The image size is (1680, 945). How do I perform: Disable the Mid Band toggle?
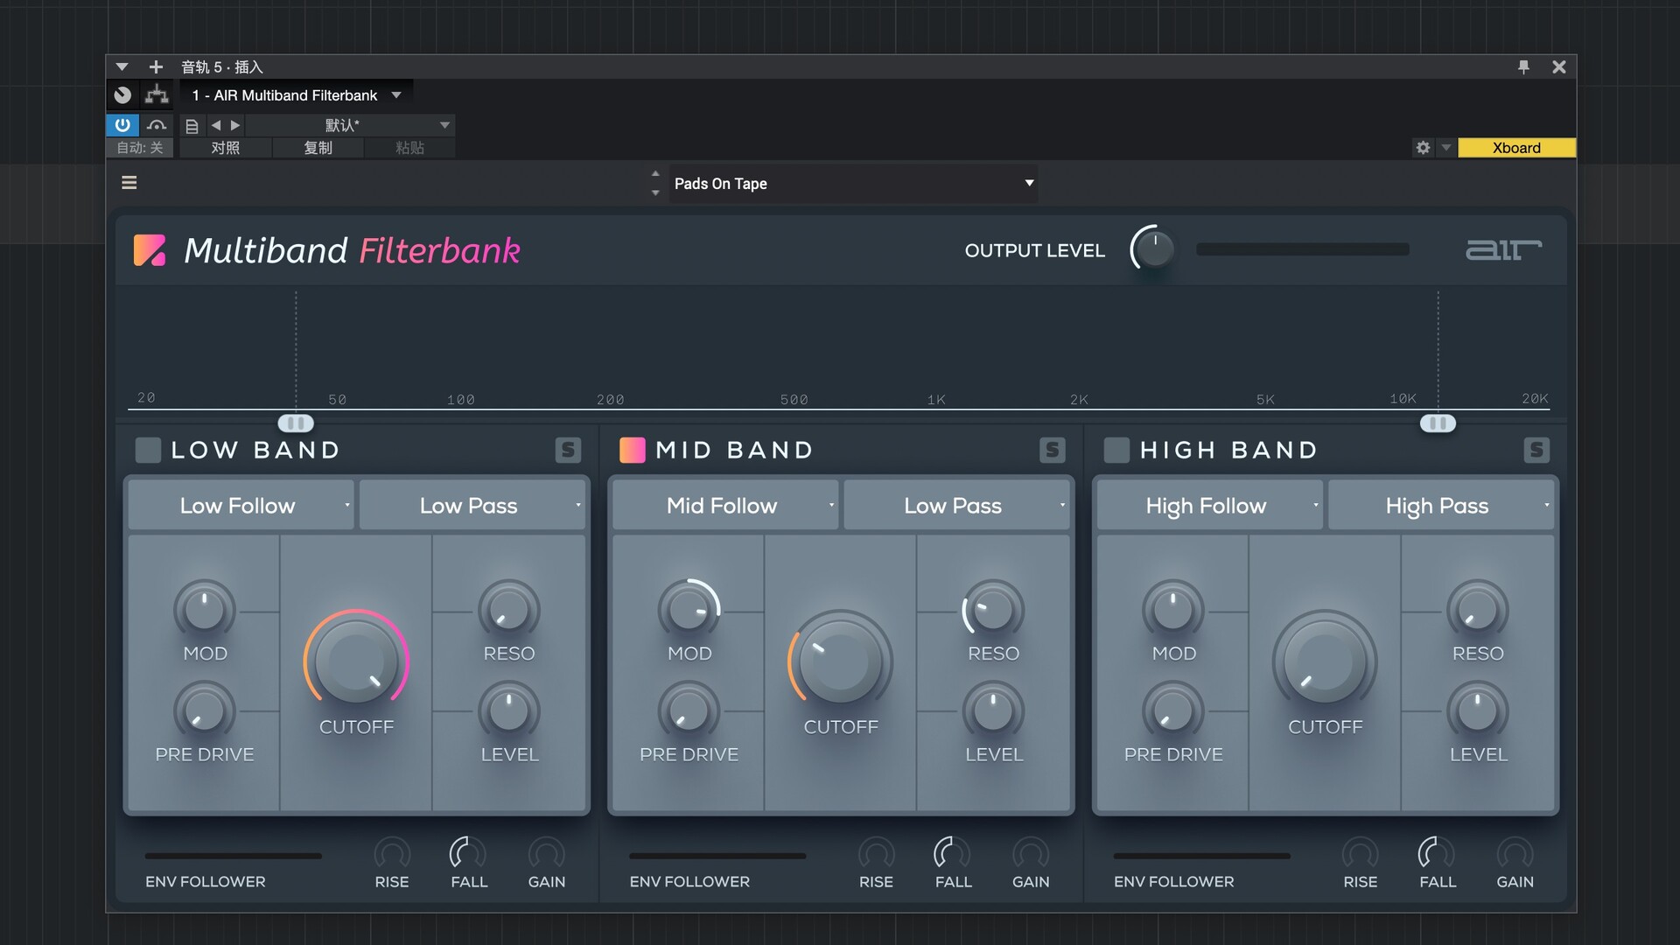point(632,450)
